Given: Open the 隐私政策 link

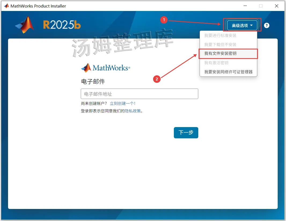Looking at the screenshot, I should click(133, 111).
